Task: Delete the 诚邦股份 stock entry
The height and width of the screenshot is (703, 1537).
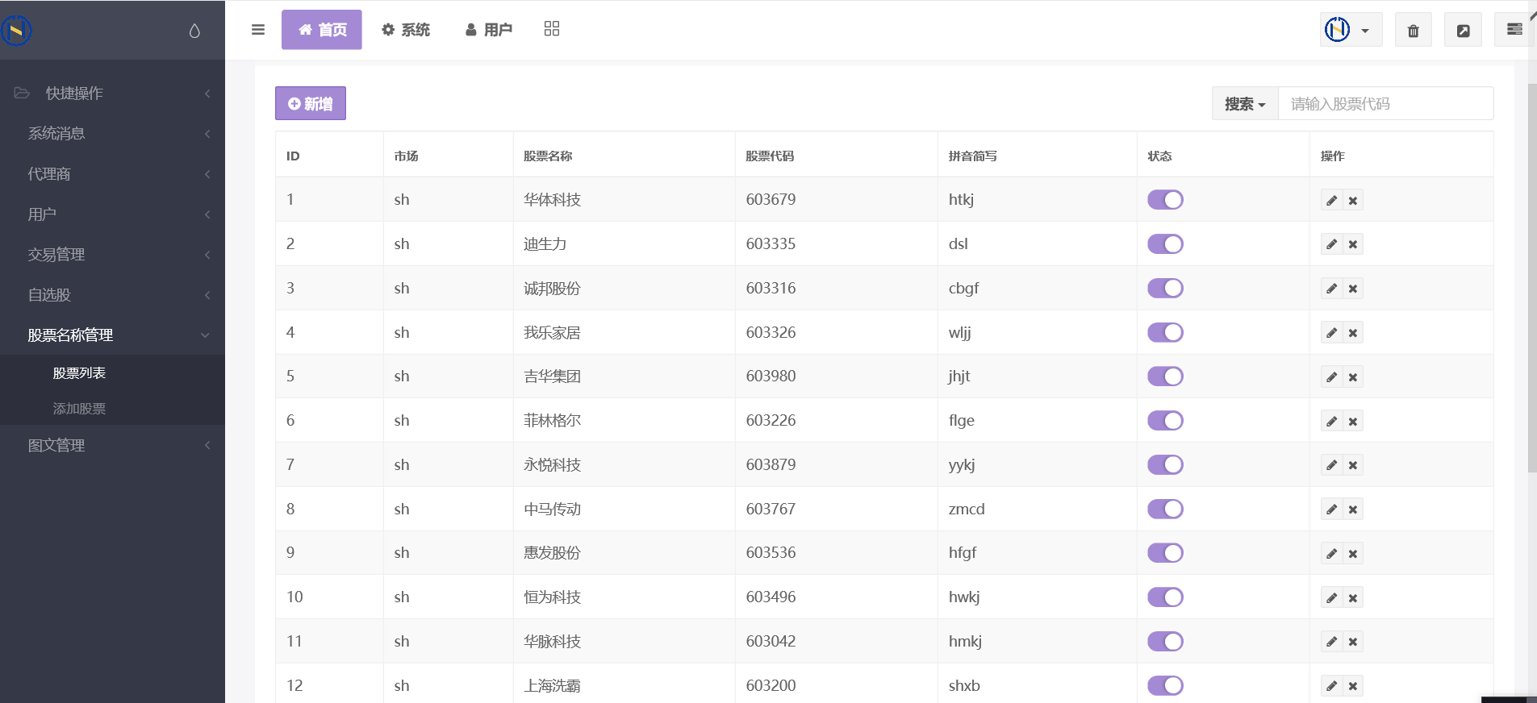Action: pos(1353,289)
